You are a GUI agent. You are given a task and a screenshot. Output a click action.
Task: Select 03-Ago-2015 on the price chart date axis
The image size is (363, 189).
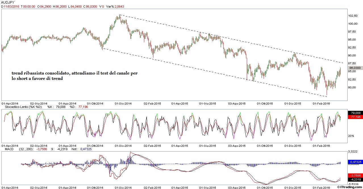point(237,104)
